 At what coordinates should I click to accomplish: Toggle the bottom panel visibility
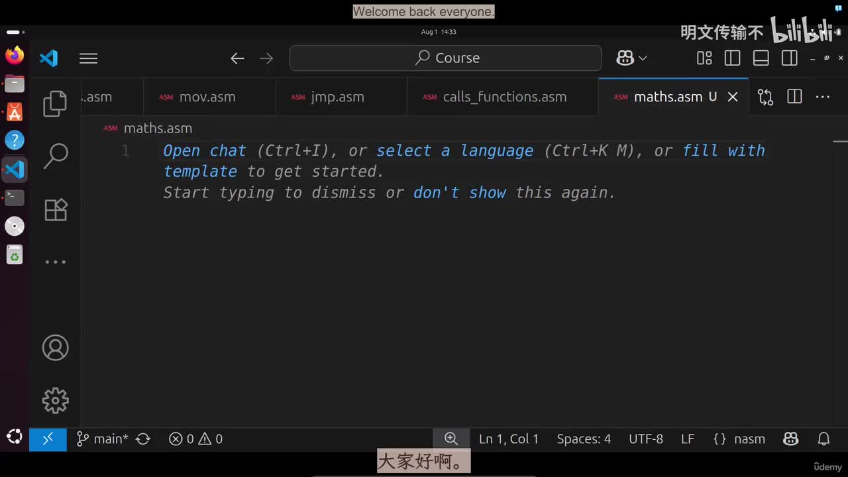pos(761,58)
